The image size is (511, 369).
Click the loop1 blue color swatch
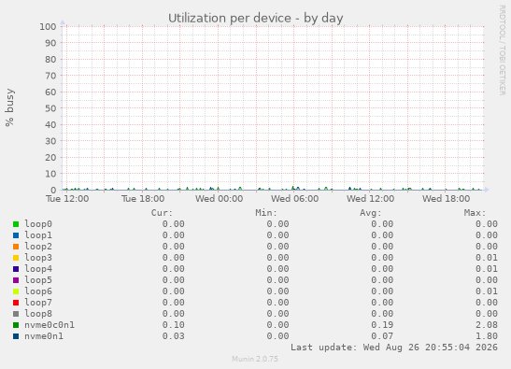(16, 235)
